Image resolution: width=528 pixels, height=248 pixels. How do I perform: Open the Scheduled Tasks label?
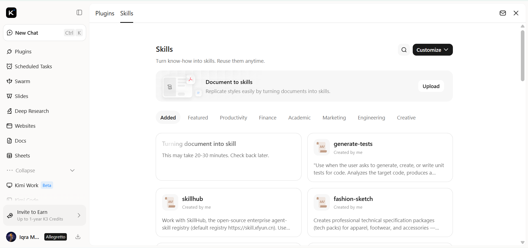pyautogui.click(x=33, y=66)
